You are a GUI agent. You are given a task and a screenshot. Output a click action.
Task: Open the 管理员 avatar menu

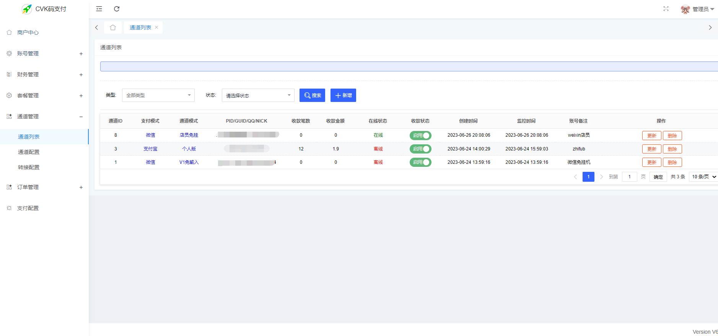point(697,9)
